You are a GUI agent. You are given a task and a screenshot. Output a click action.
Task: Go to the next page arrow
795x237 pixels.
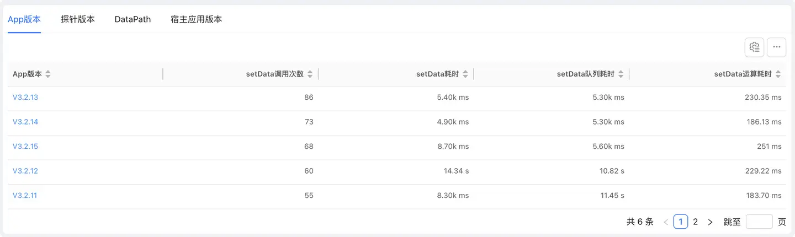point(710,222)
